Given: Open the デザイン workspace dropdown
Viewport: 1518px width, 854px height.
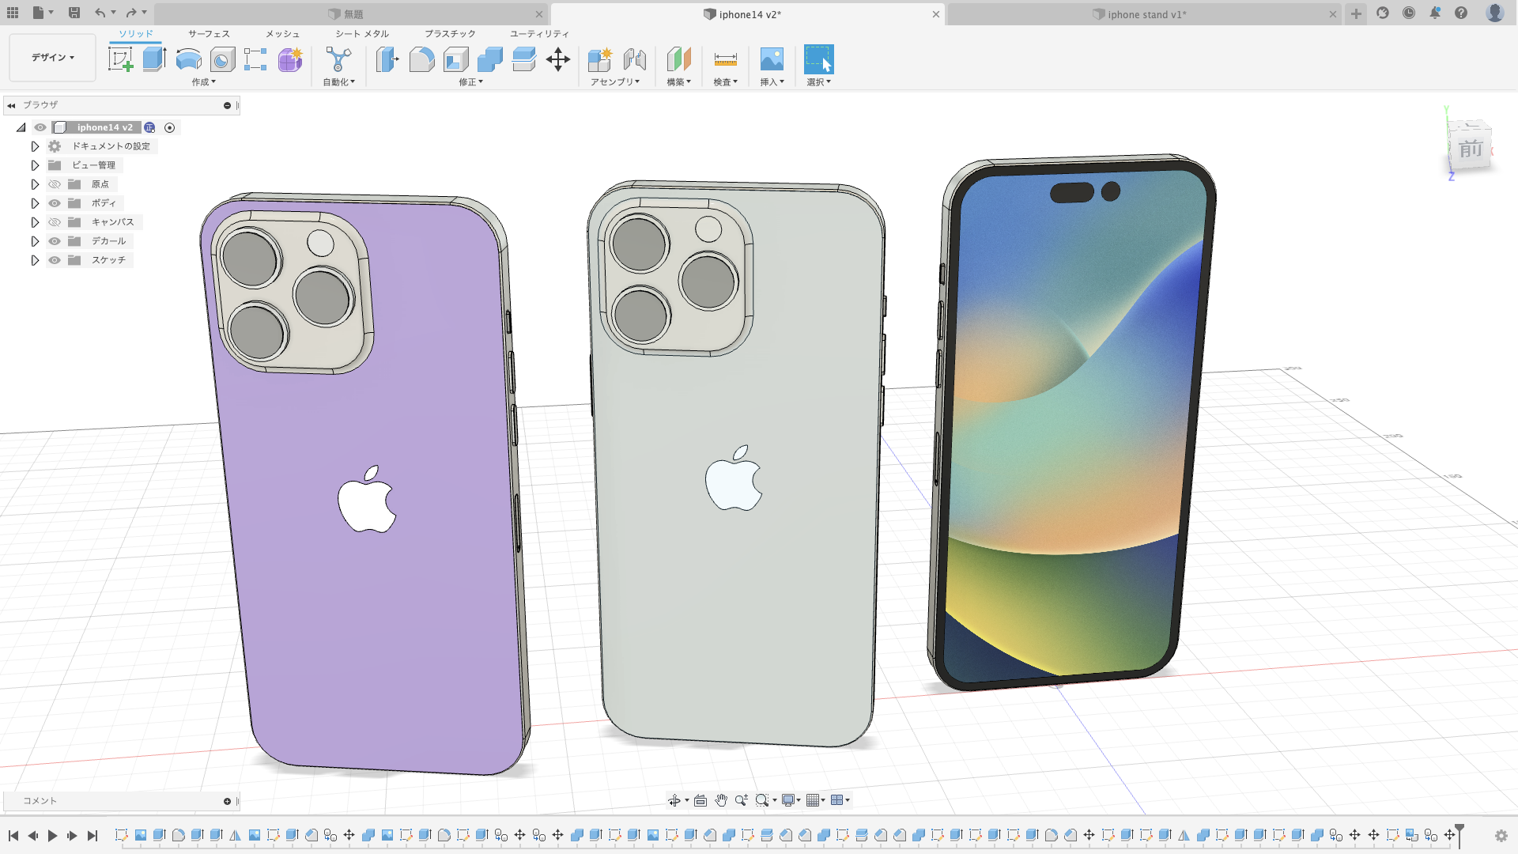Looking at the screenshot, I should click(52, 58).
